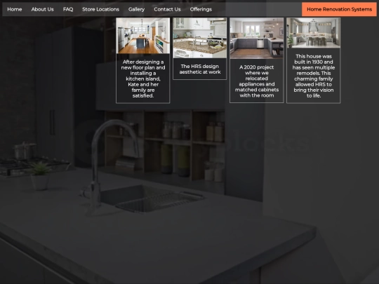
Task: View the 1930 house kitchen photo
Action: click(313, 33)
